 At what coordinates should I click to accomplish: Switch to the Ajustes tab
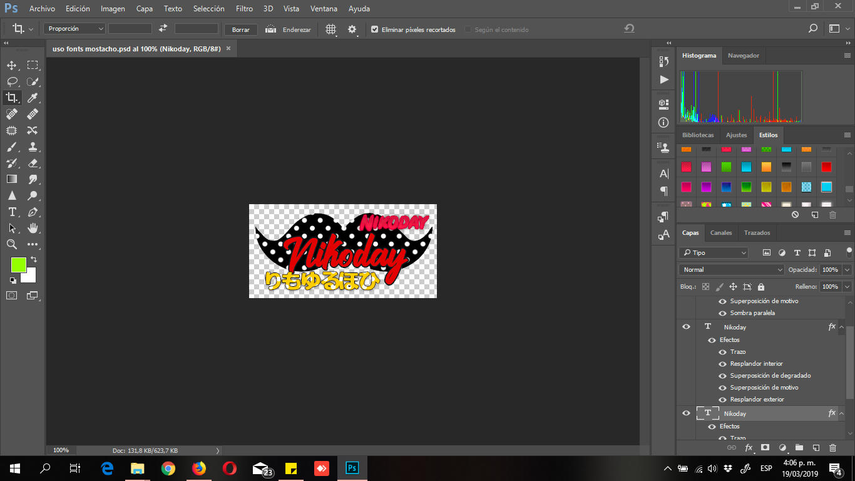737,135
